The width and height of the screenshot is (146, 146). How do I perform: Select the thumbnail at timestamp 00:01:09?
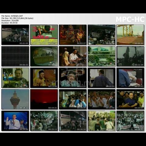pyautogui.click(x=15, y=35)
